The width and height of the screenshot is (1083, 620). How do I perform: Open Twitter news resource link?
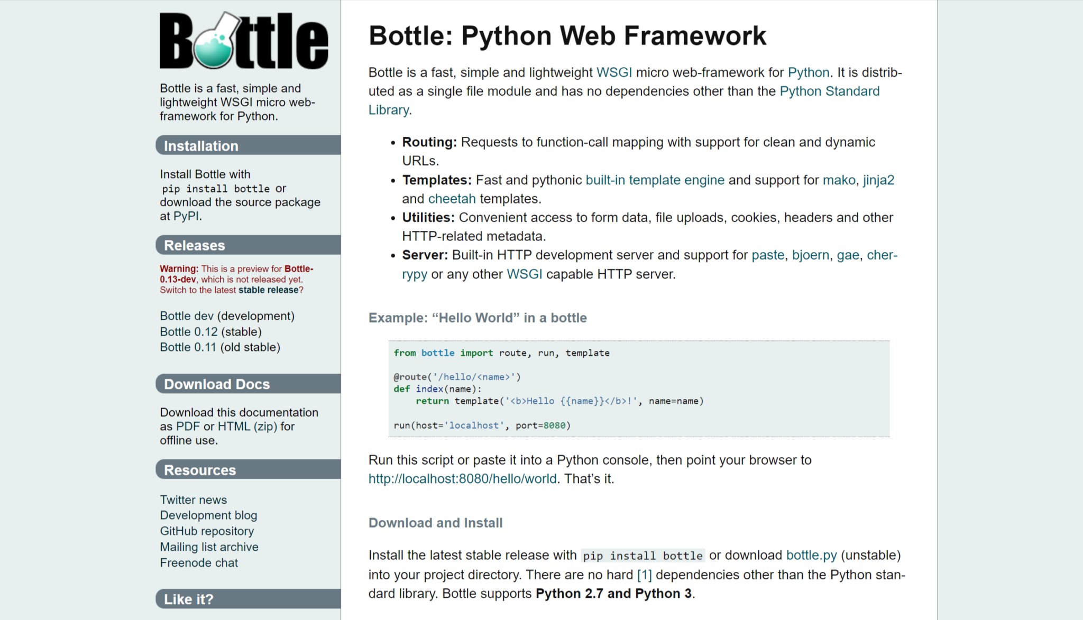[193, 500]
